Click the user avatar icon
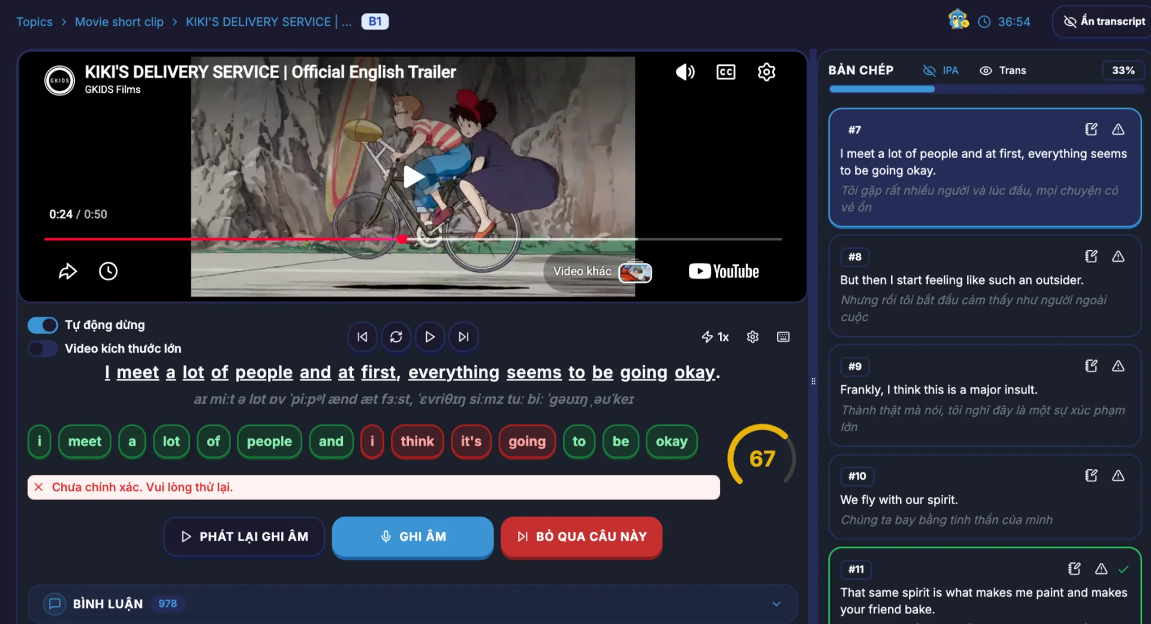 tap(958, 20)
